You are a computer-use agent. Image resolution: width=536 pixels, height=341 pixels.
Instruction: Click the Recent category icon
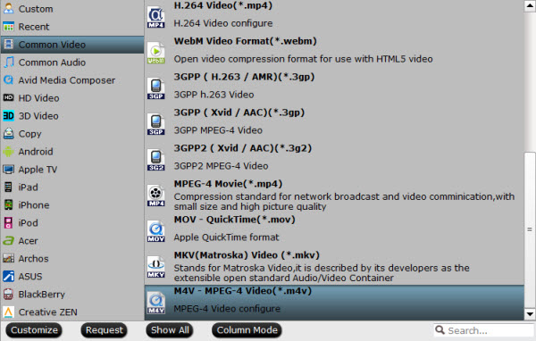[x=9, y=26]
